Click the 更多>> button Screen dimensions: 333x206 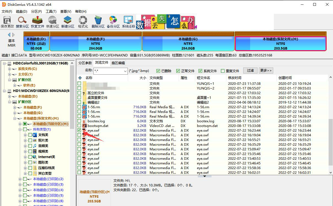[266, 71]
